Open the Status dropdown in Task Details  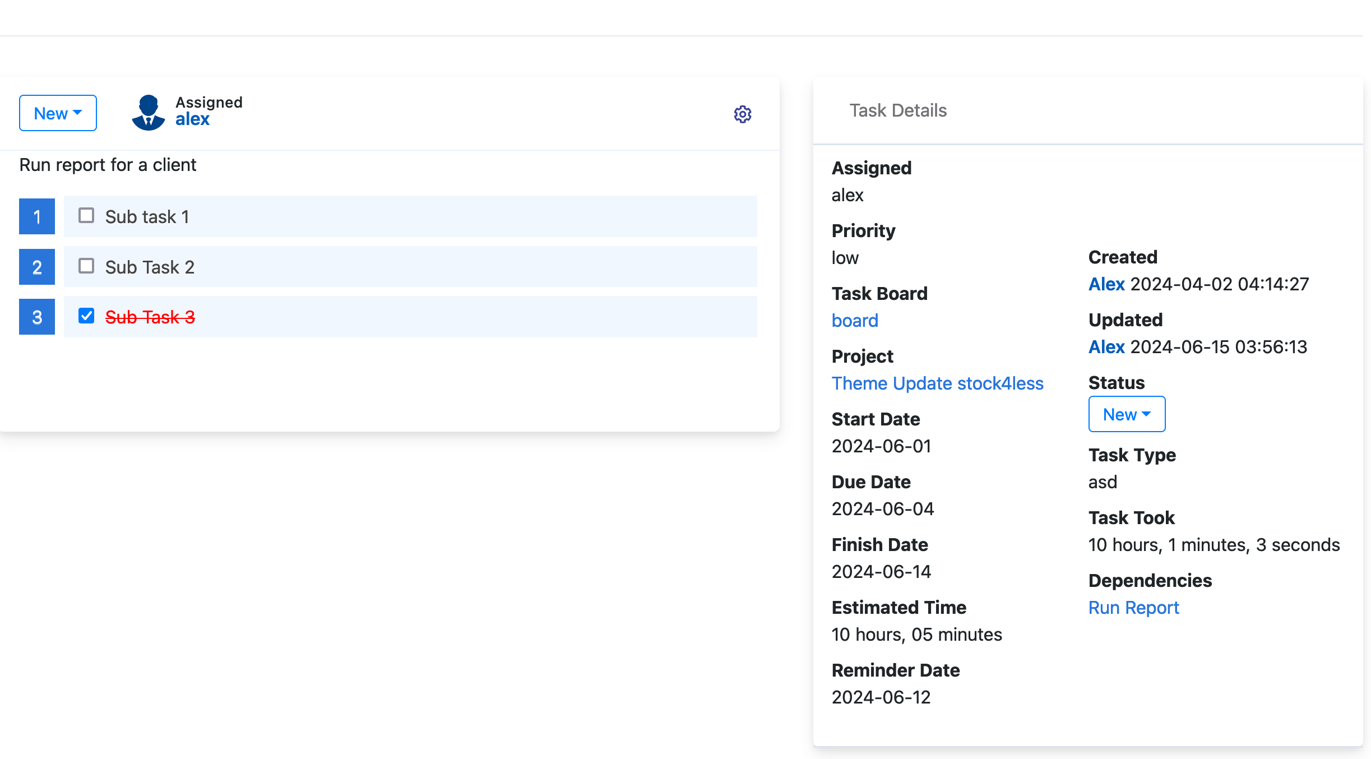point(1127,414)
